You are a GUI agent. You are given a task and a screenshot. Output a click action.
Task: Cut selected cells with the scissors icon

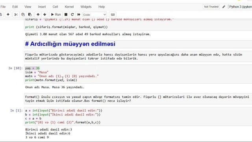pyautogui.click(x=16, y=15)
